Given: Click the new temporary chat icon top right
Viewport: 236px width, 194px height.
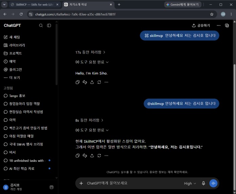Looking at the screenshot, I should coord(227,26).
